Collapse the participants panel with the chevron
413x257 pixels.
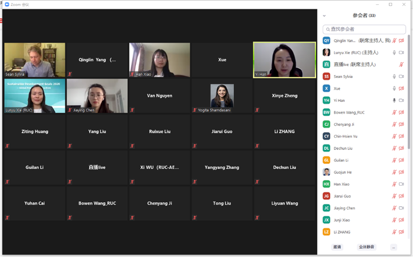(324, 16)
